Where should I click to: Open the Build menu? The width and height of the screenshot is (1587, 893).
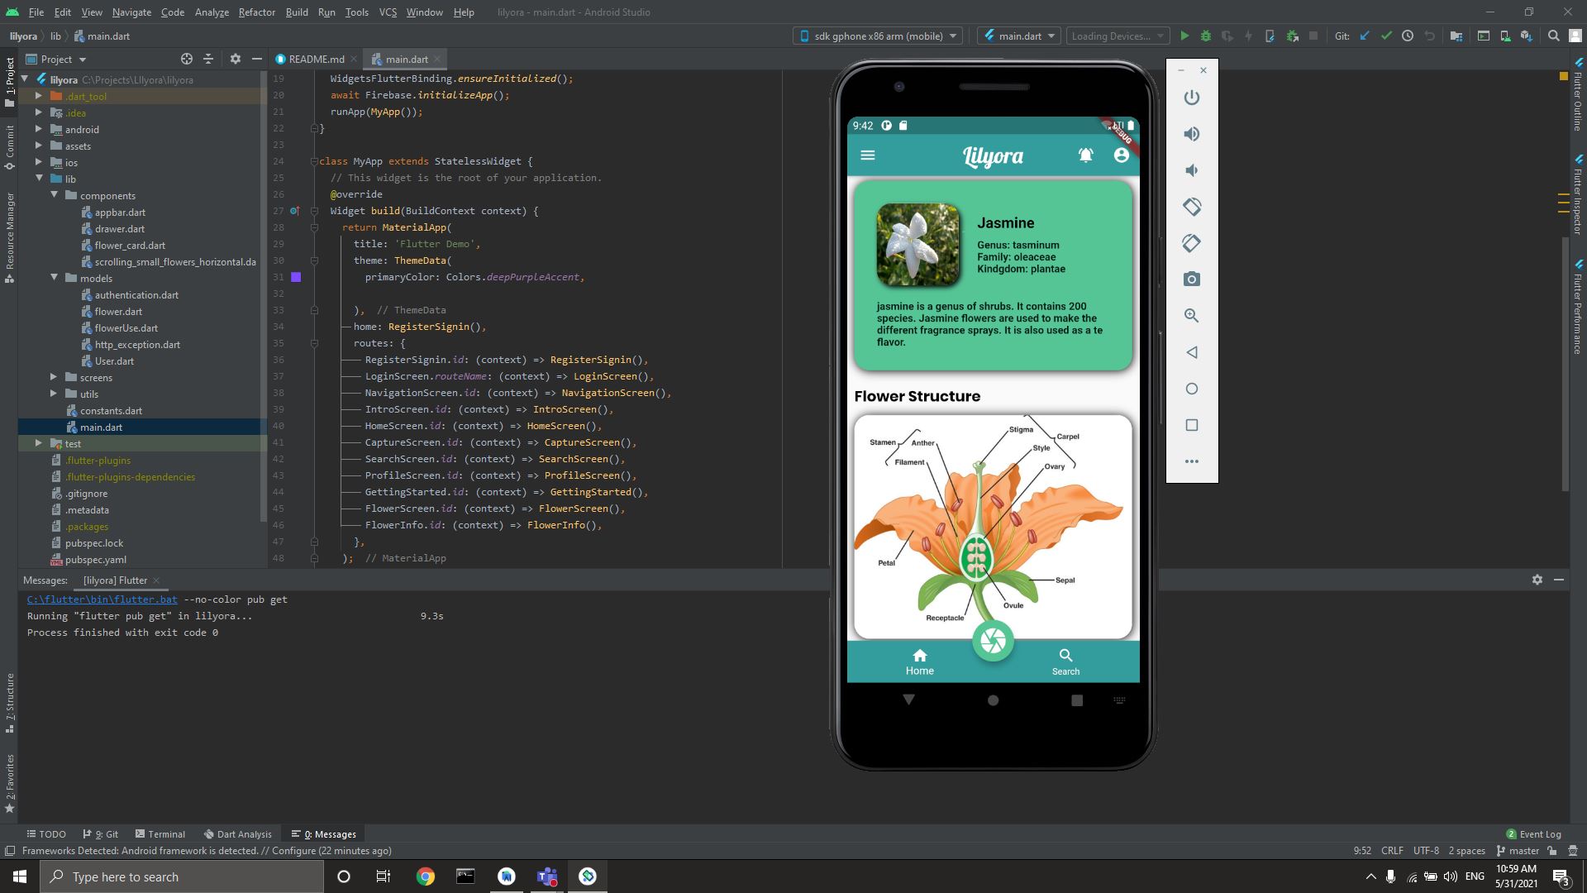[297, 12]
